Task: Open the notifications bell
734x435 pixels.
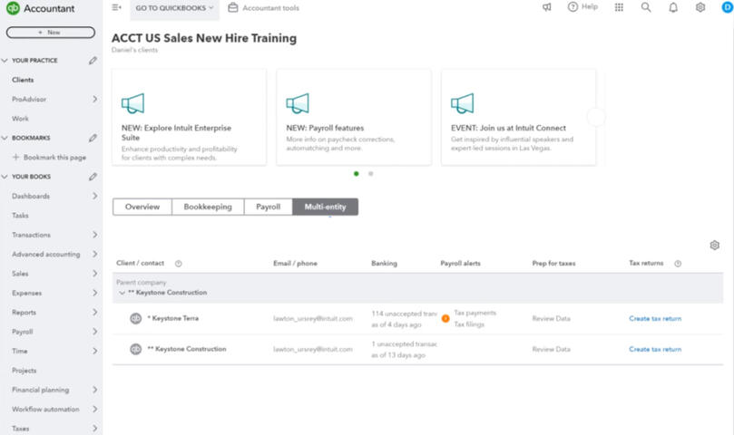Action: [673, 7]
